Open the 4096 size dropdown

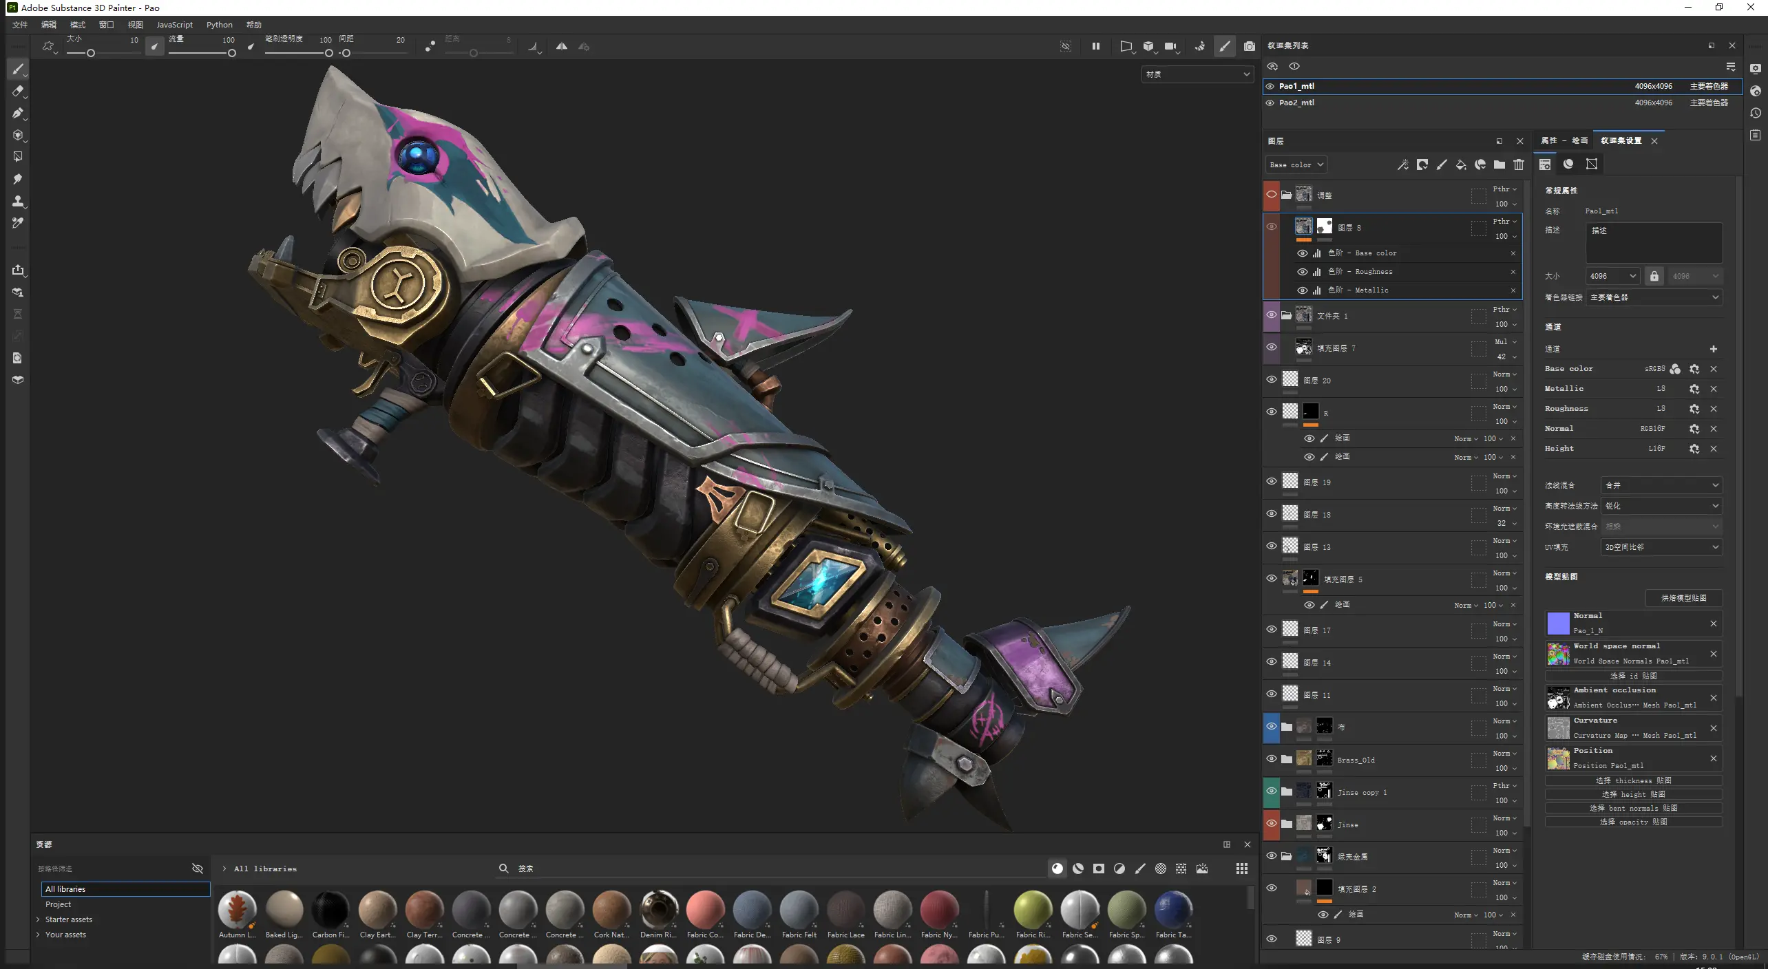pos(1612,276)
